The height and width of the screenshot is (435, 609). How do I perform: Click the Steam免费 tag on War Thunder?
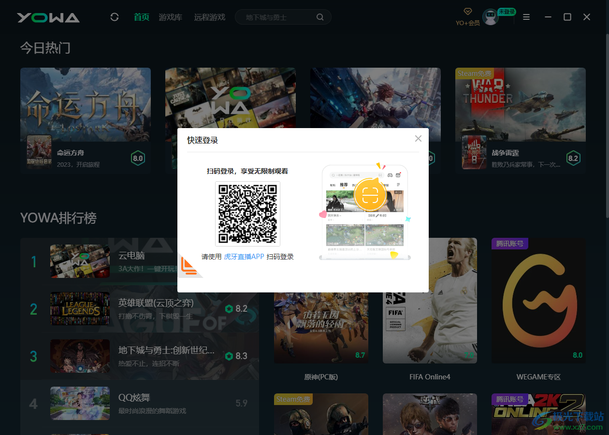coord(474,73)
